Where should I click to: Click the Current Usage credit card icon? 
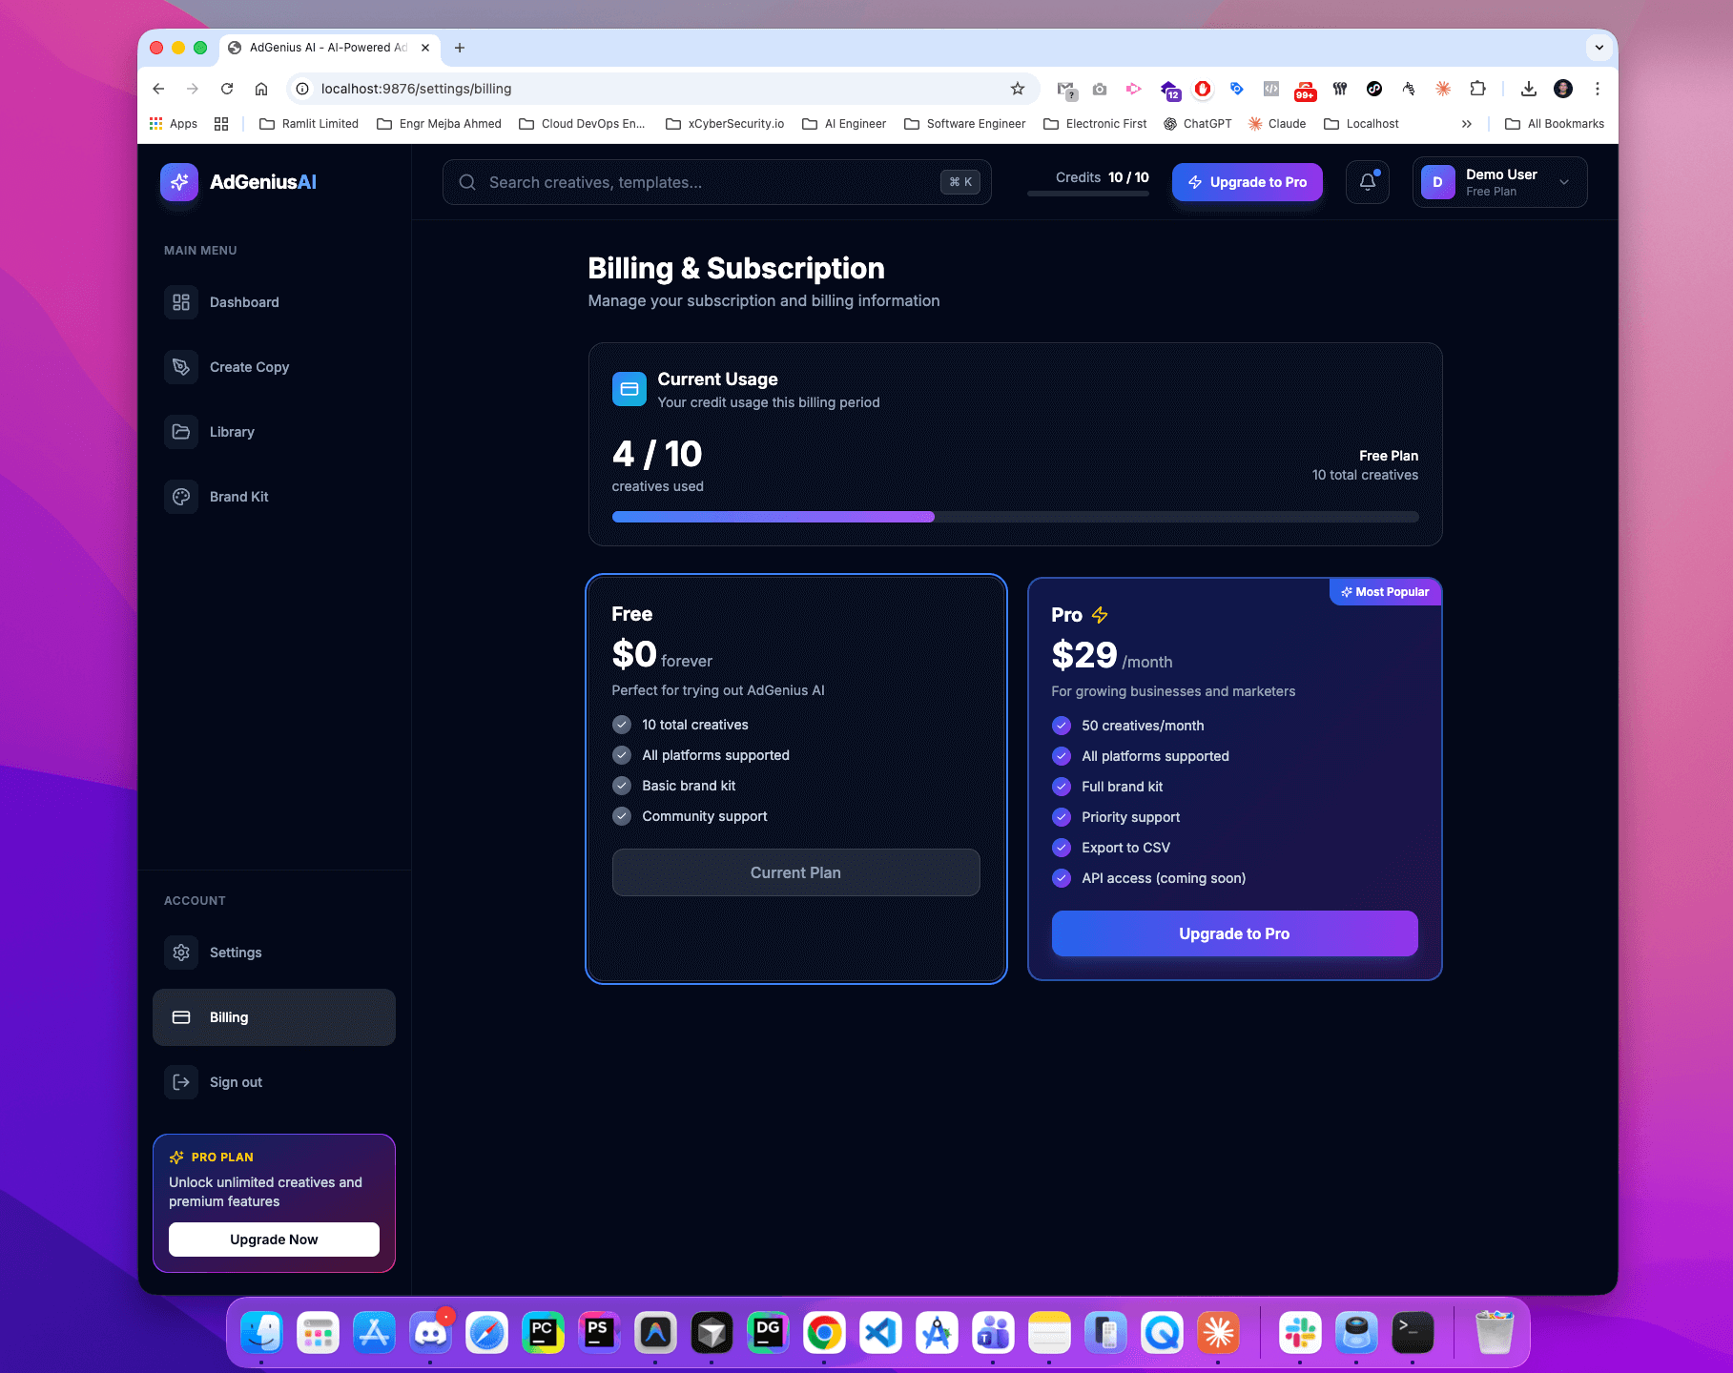coord(629,388)
